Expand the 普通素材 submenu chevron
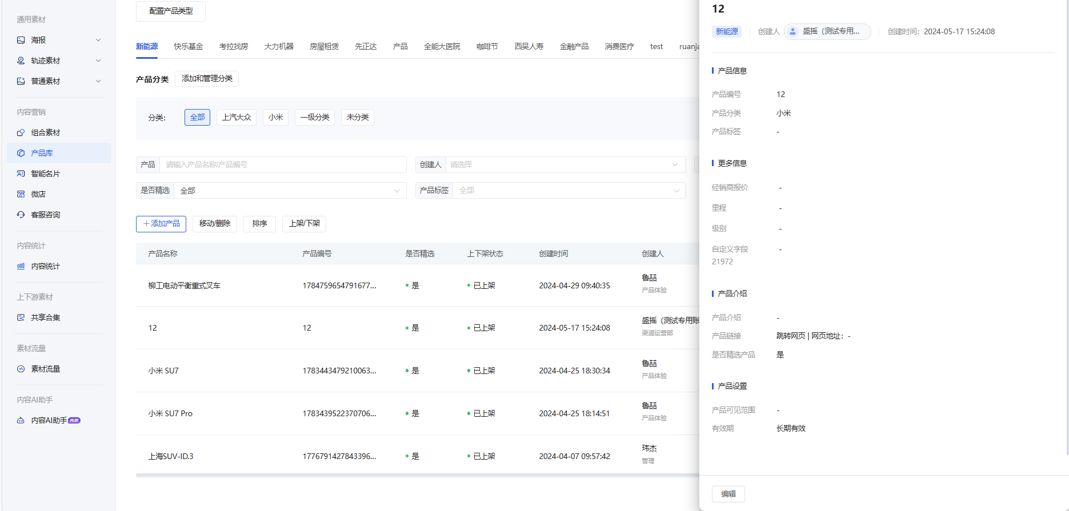This screenshot has width=1069, height=511. click(x=98, y=81)
